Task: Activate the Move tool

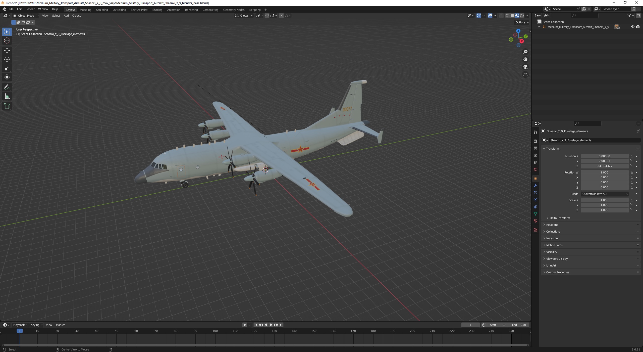Action: point(7,51)
